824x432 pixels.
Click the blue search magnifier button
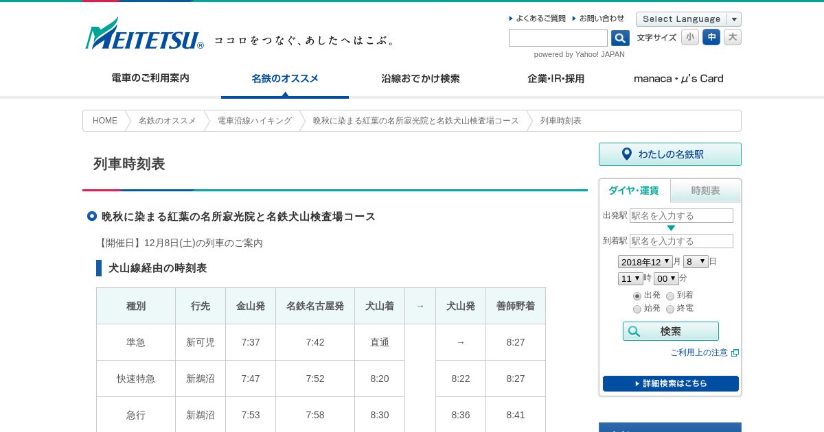point(620,38)
